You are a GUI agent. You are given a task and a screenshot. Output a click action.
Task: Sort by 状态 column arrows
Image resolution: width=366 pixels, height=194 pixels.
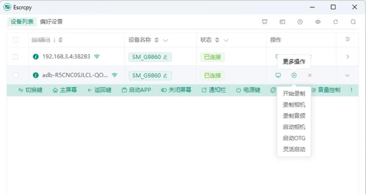(217, 40)
